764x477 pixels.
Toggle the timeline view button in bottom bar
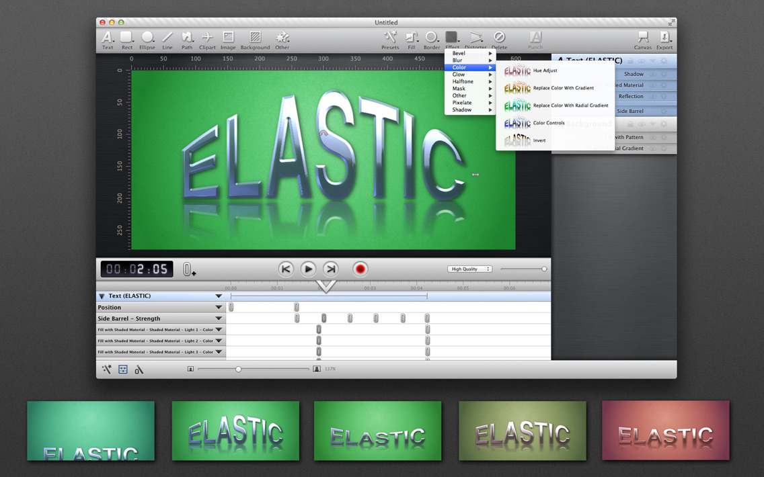pos(123,370)
